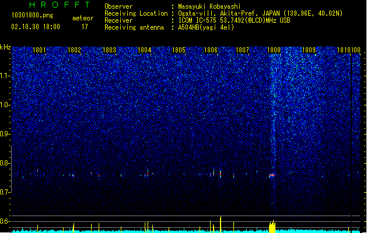Click the 0.7 kHz axis label
Image resolution: width=367 pixels, height=233 pixels.
click(5, 192)
